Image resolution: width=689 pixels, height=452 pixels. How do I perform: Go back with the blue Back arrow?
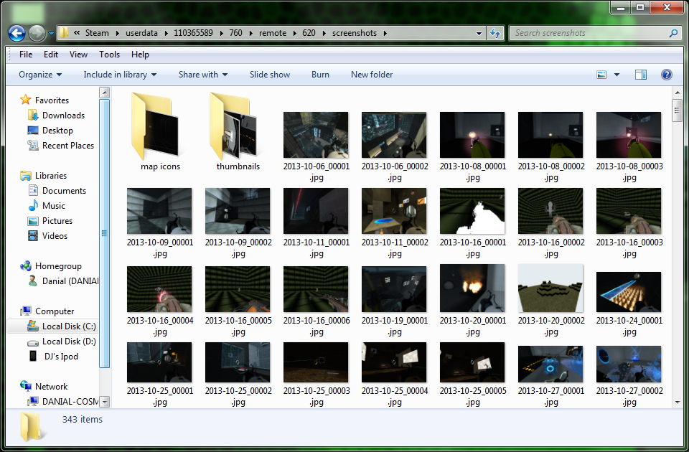click(x=17, y=33)
